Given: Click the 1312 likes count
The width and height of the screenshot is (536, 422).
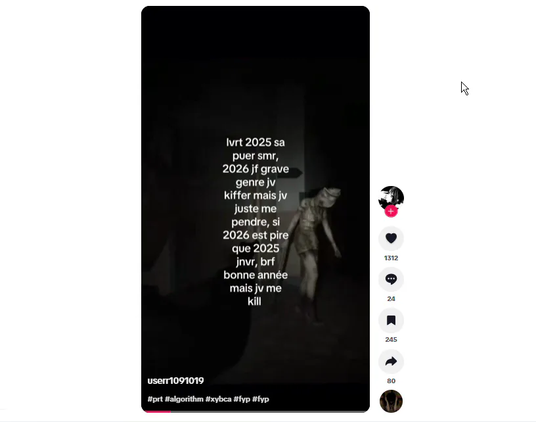Looking at the screenshot, I should point(391,258).
